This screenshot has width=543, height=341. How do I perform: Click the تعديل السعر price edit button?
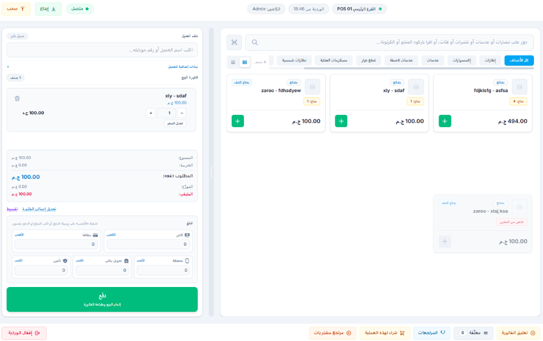coord(175,123)
